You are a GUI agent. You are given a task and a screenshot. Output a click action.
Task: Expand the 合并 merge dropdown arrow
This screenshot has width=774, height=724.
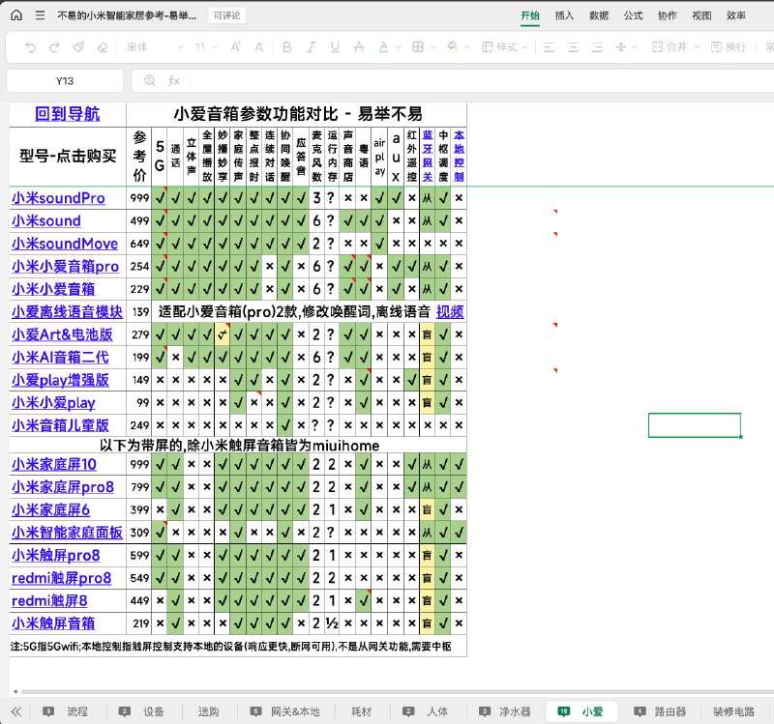tap(697, 47)
